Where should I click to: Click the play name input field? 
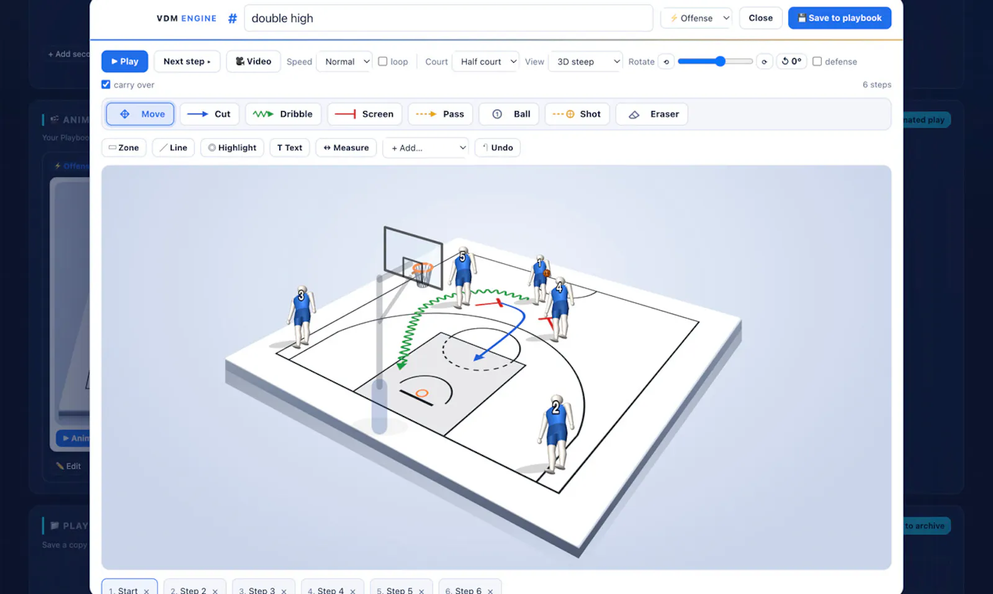point(448,18)
